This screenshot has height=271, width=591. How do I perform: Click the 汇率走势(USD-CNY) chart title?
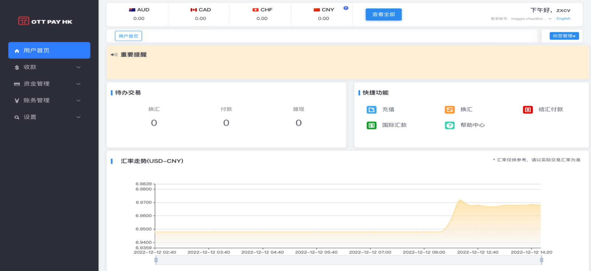pos(152,161)
